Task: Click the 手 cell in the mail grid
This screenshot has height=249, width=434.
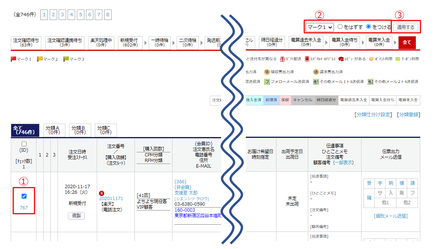Action: tap(380, 183)
